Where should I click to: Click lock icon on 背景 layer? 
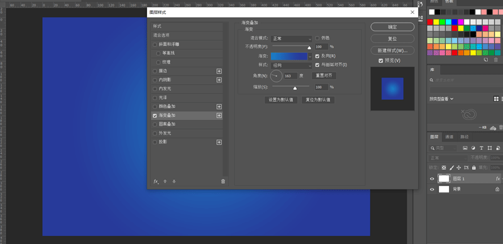(x=497, y=189)
